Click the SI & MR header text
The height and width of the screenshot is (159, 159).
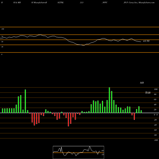coord(17,3)
